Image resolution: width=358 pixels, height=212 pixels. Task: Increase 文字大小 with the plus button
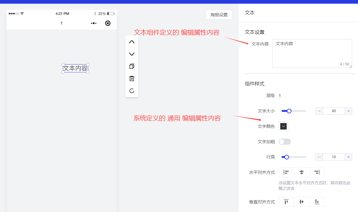348,111
